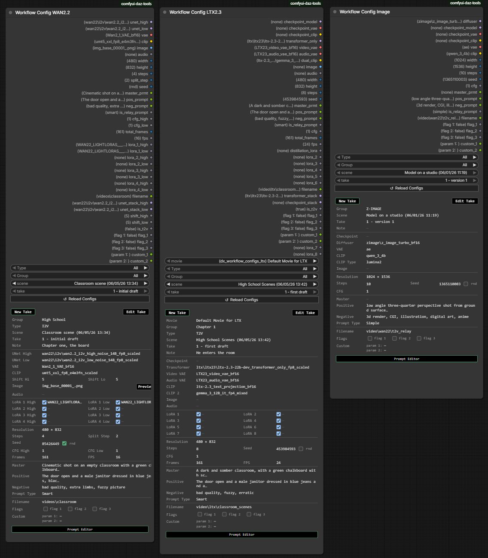Click the yellow clip output port on WAN2.2 node
Screen dimensions: 488x558
(x=151, y=41)
